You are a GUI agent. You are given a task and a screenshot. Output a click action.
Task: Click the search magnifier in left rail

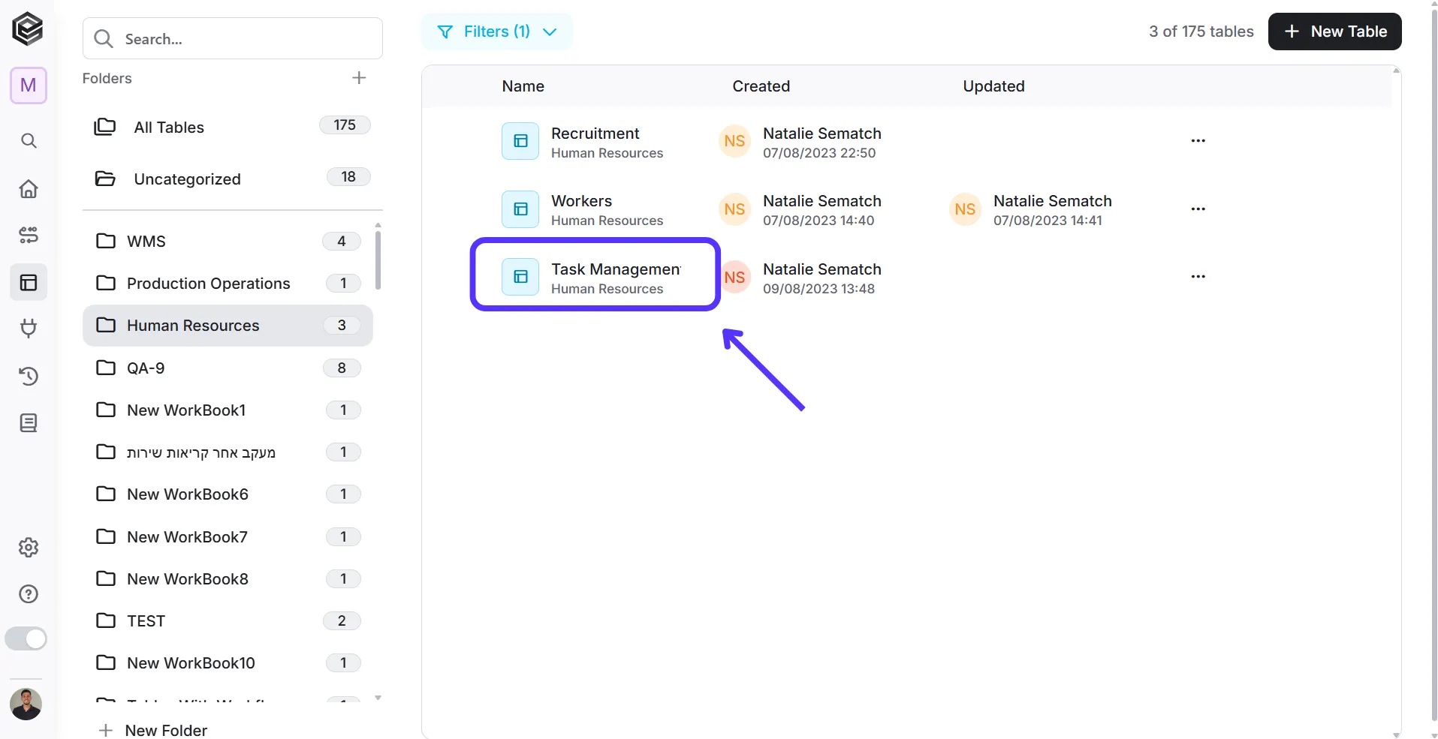(x=29, y=140)
